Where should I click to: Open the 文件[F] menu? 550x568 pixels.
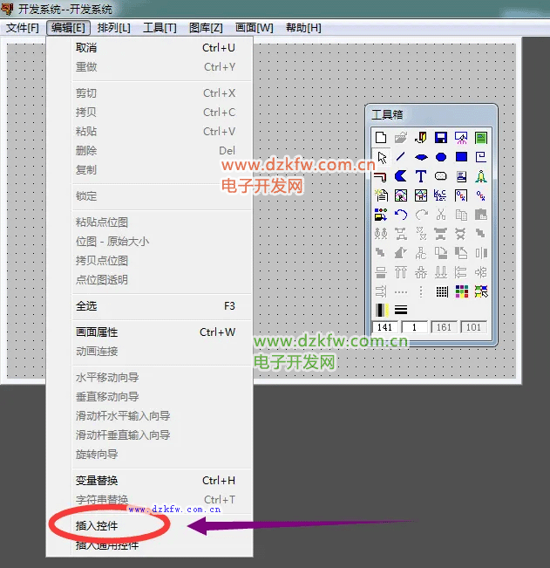(x=23, y=28)
